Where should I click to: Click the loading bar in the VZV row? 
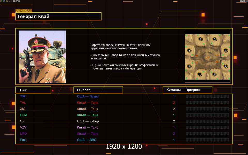click(x=207, y=127)
